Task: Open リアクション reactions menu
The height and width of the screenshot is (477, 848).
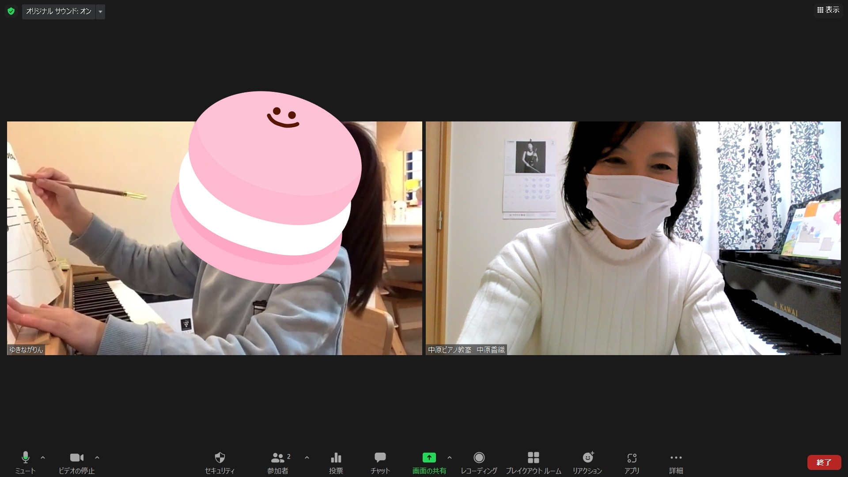Action: point(587,462)
